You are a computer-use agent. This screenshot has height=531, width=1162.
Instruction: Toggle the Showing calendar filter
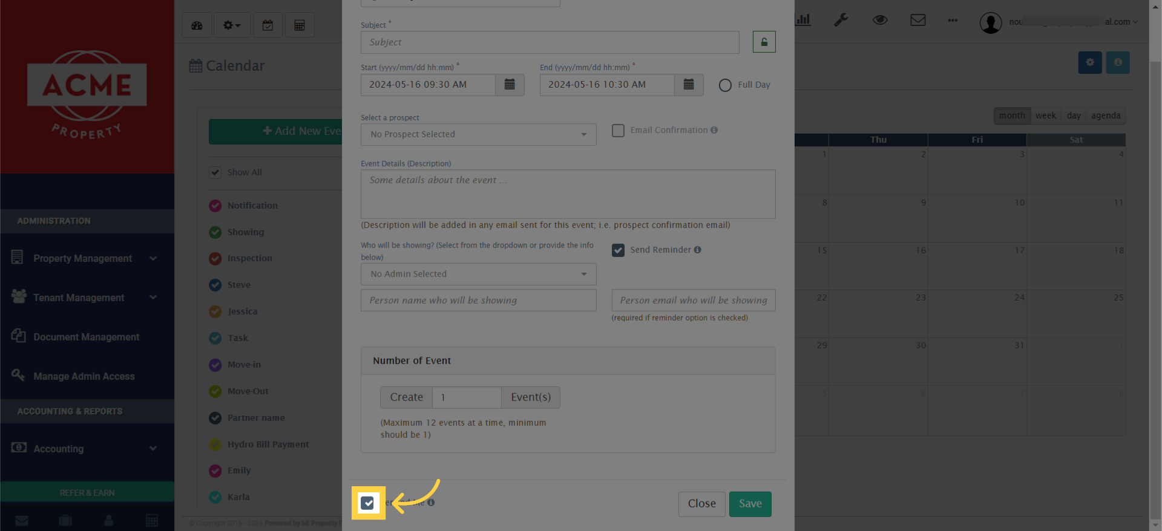pyautogui.click(x=215, y=232)
